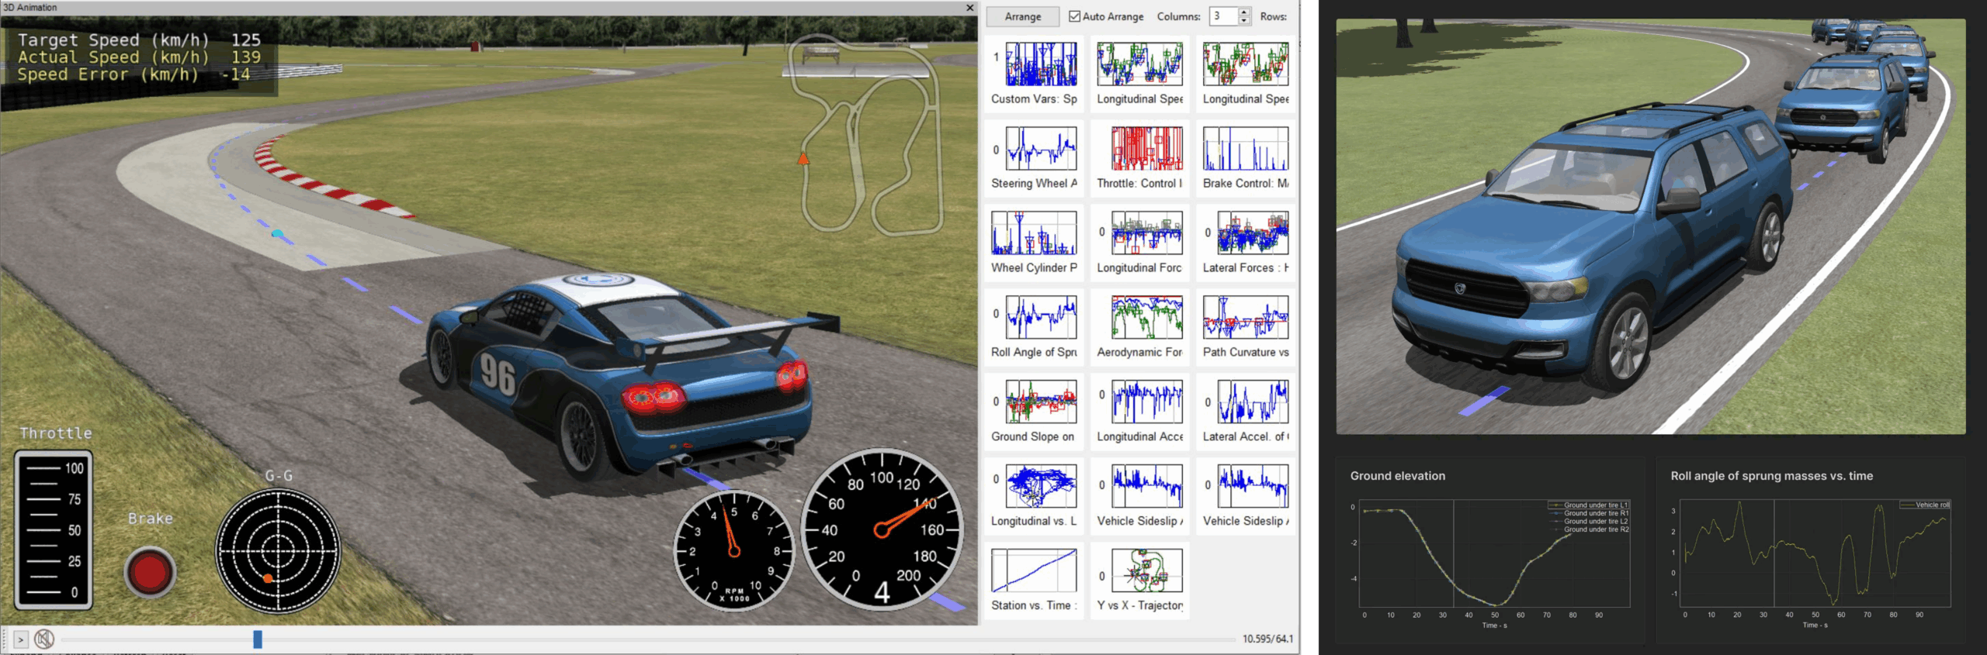Screen dimensions: 1987x655
Task: Open the Y vs X Trajectory plot
Action: click(x=1146, y=571)
